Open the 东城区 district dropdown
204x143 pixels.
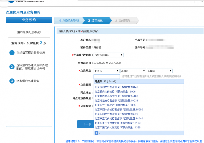tap(160, 71)
